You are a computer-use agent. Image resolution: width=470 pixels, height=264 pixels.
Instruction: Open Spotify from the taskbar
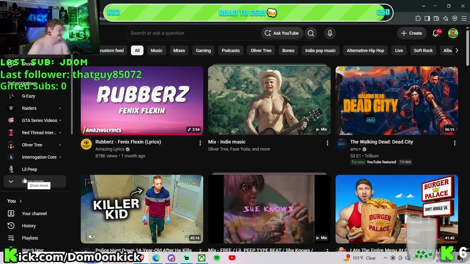coord(217,258)
